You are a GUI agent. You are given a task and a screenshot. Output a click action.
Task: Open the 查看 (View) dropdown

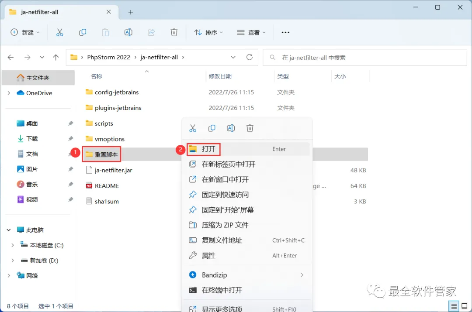click(251, 32)
